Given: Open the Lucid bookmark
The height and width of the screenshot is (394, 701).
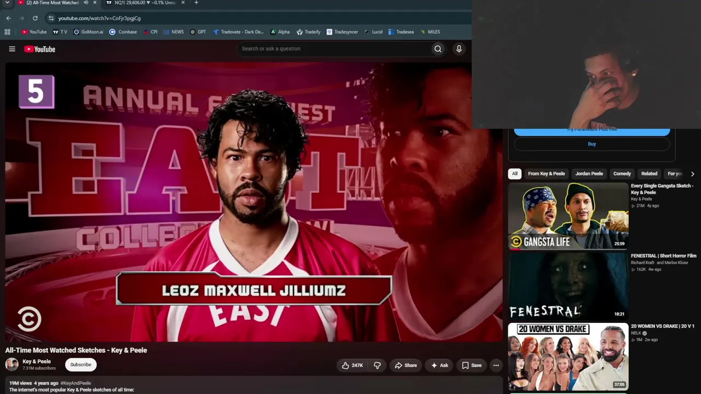Looking at the screenshot, I should click(x=373, y=32).
